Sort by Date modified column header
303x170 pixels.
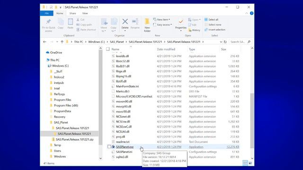click(166, 49)
